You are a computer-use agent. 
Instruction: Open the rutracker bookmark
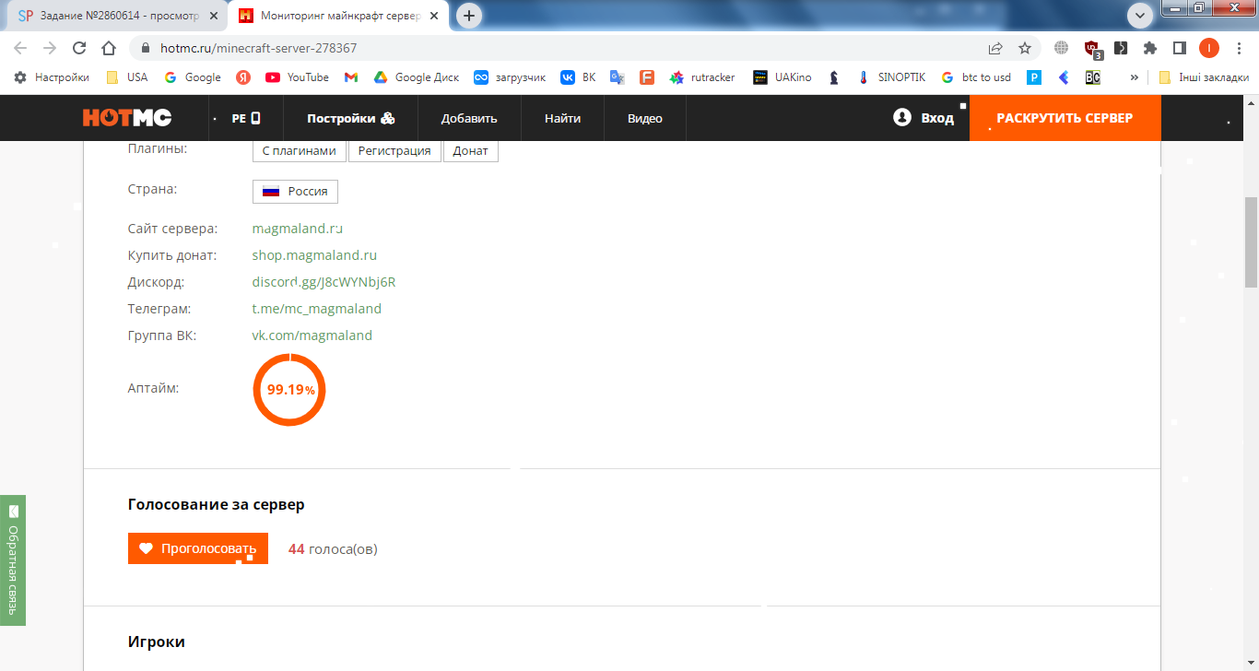pyautogui.click(x=702, y=77)
